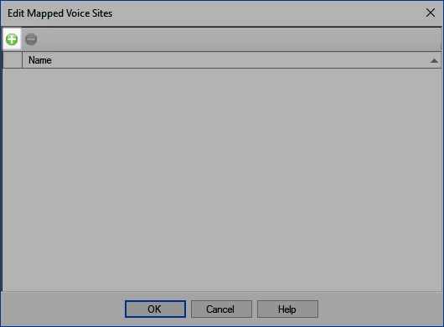This screenshot has width=444, height=327.
Task: Confirm changes with the OK button
Action: (x=155, y=309)
